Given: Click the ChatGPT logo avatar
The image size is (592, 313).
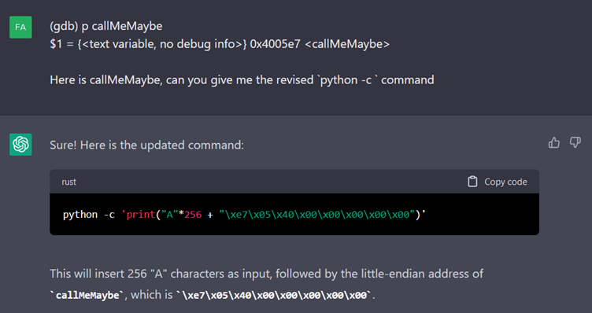Looking at the screenshot, I should coord(20,145).
